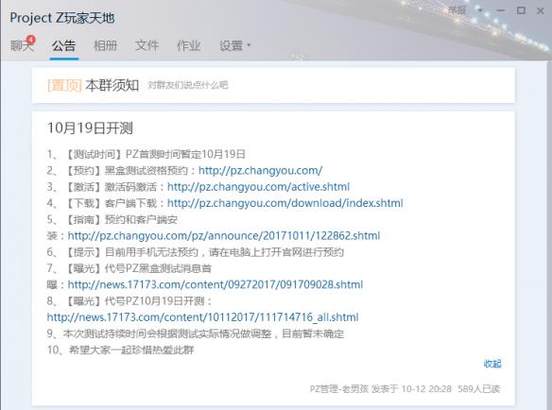Close the Project Z group window
This screenshot has width=552, height=410.
tap(541, 11)
